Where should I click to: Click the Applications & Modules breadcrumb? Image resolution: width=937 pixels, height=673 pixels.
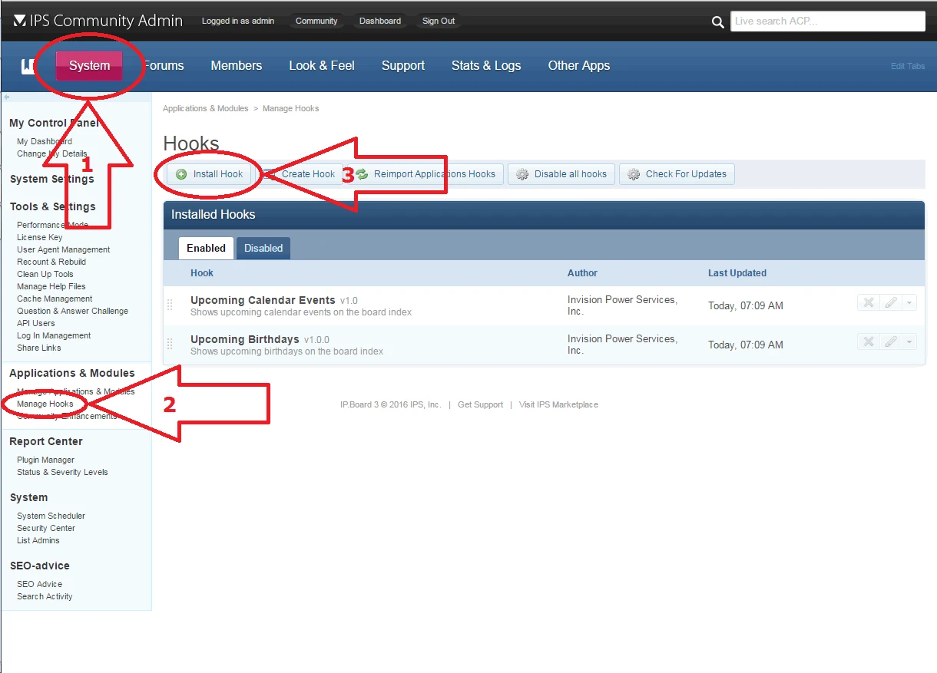click(206, 108)
